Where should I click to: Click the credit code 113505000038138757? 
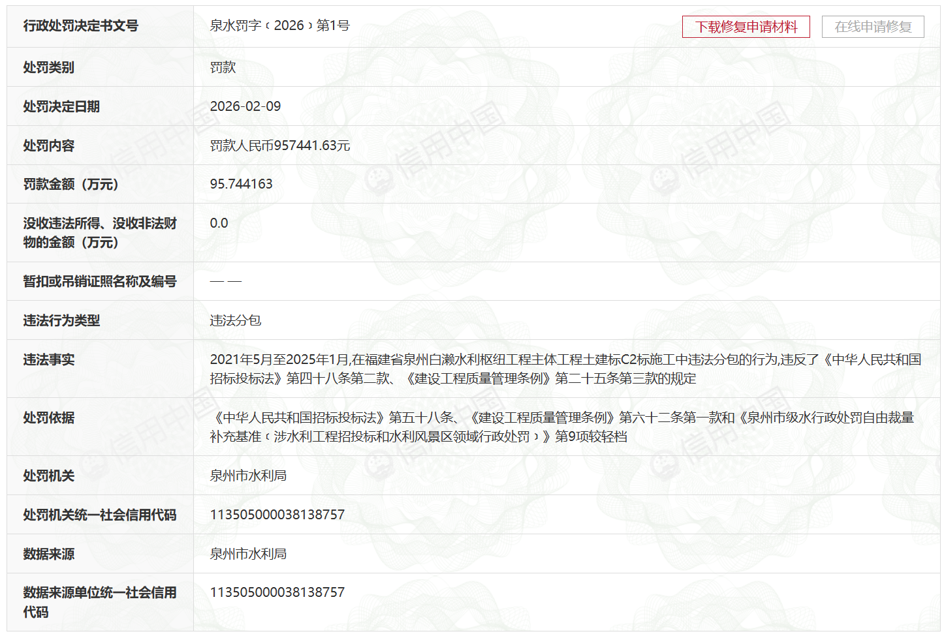(x=277, y=514)
